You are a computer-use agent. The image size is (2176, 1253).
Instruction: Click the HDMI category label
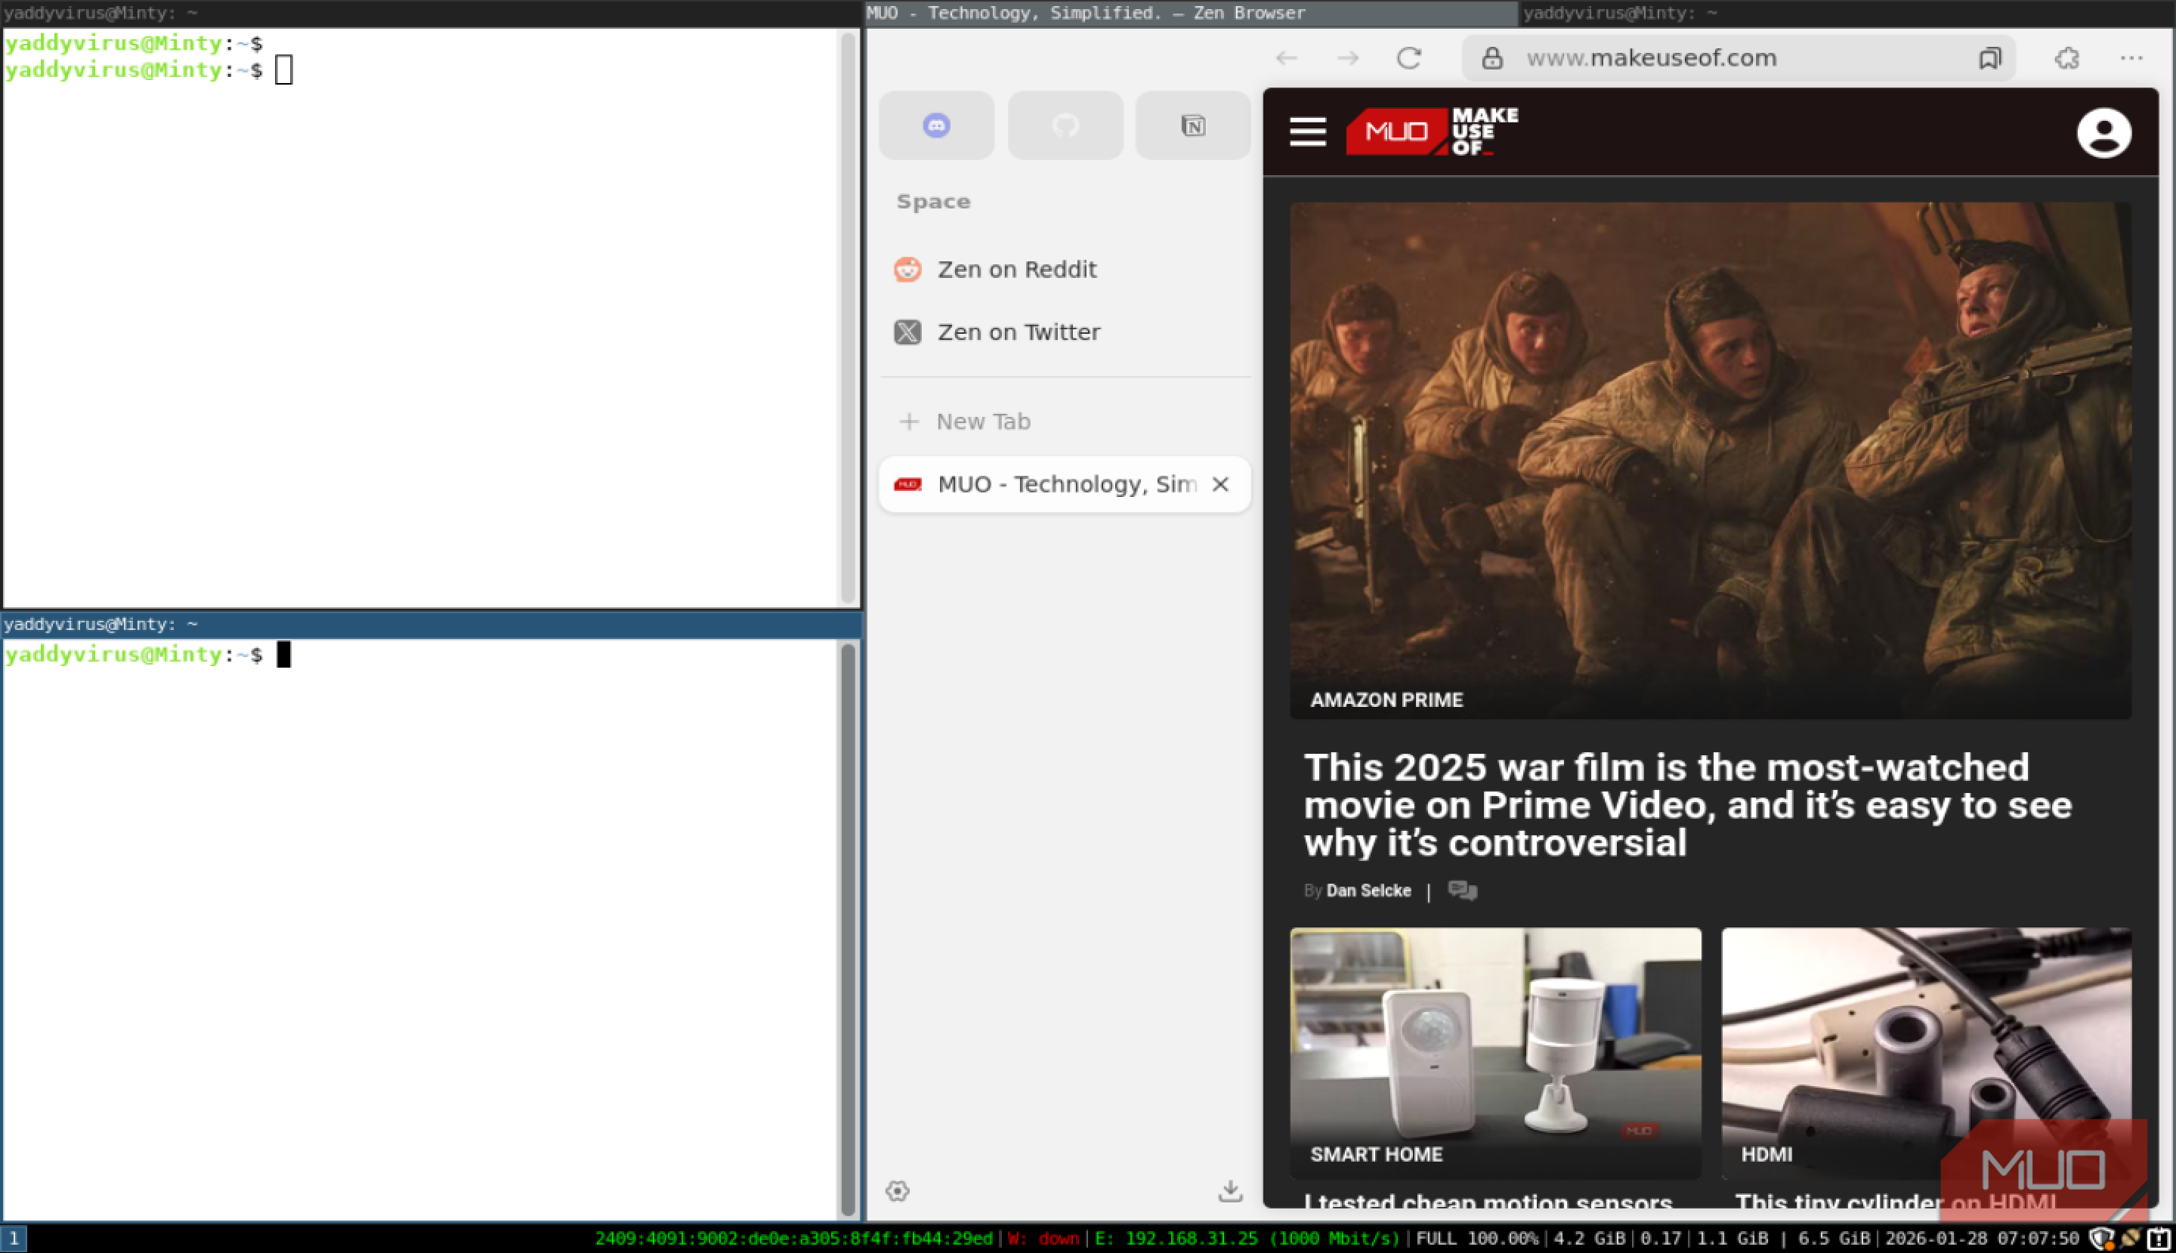click(x=1766, y=1155)
